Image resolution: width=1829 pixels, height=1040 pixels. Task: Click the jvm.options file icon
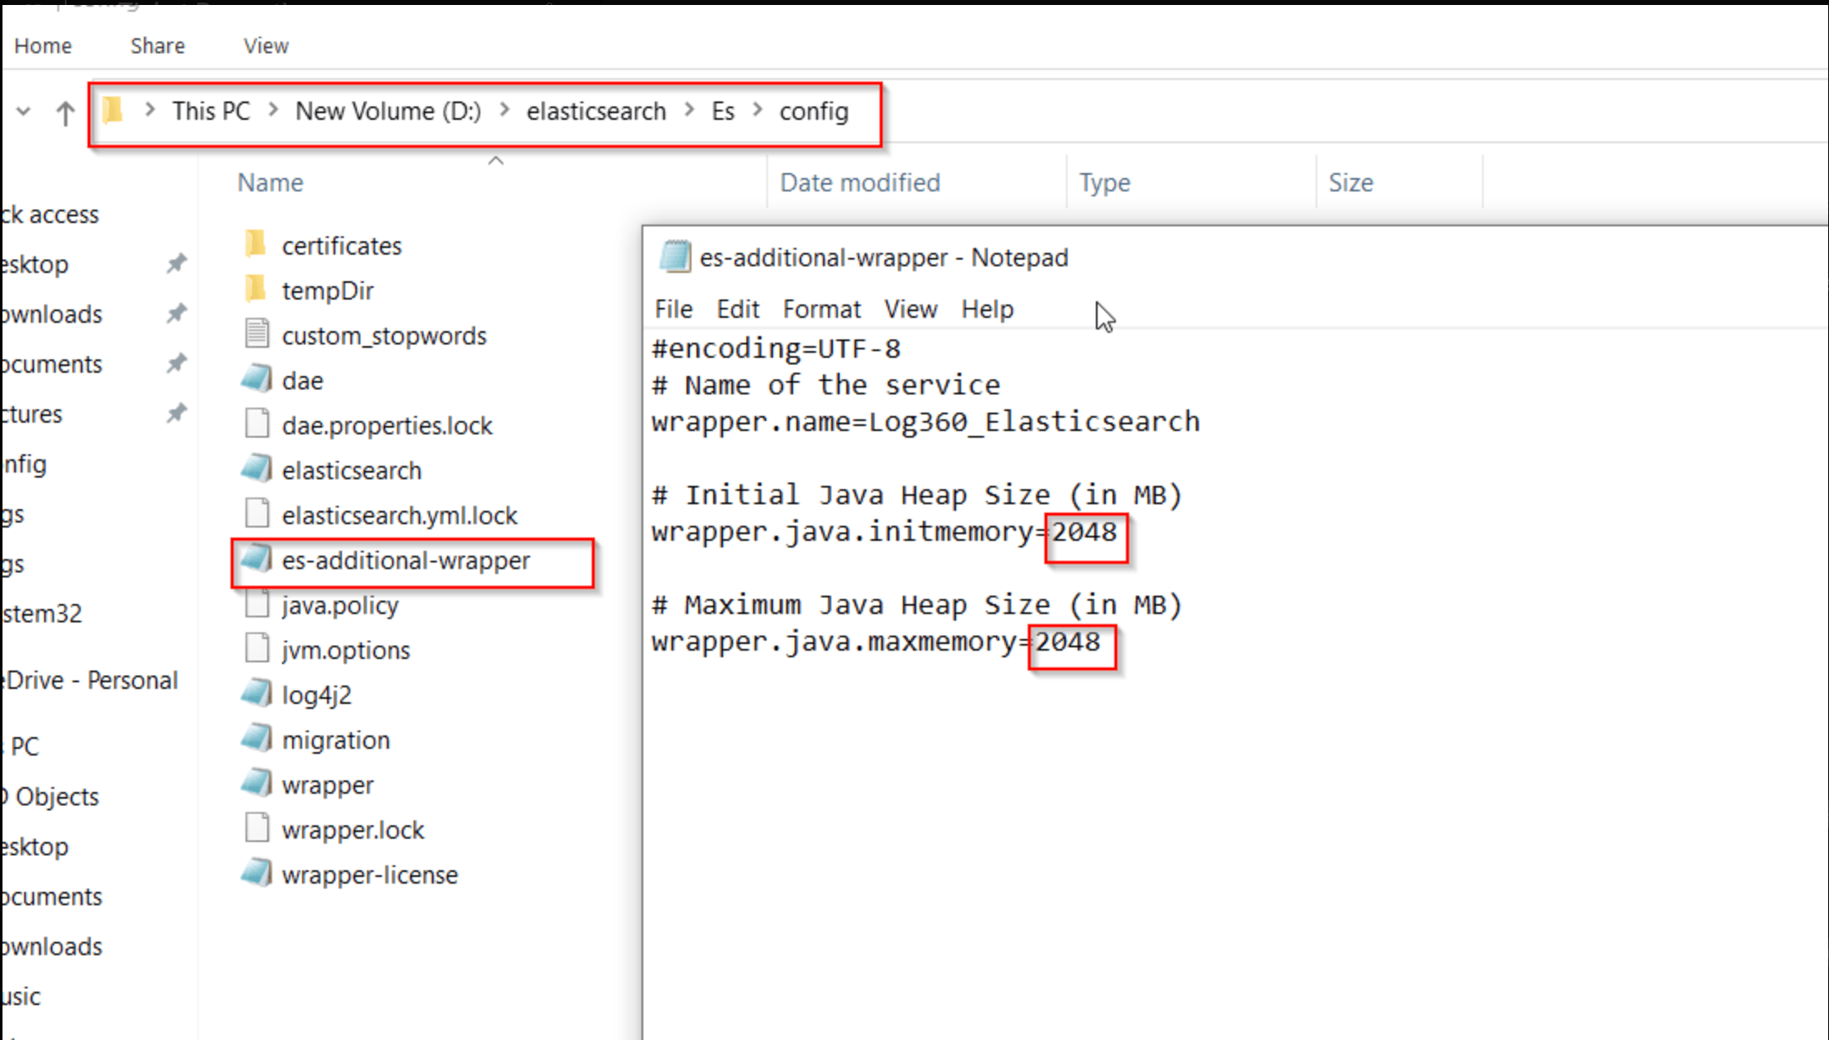click(256, 649)
